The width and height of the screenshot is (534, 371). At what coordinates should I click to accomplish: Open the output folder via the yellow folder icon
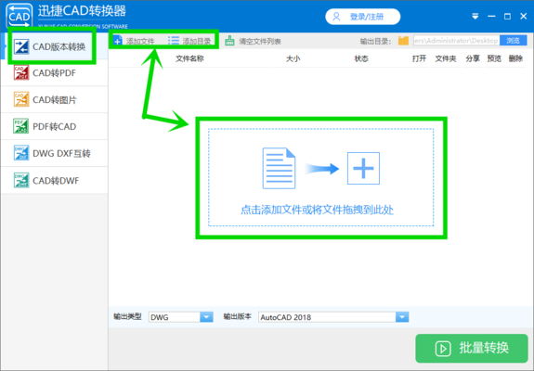pyautogui.click(x=404, y=41)
